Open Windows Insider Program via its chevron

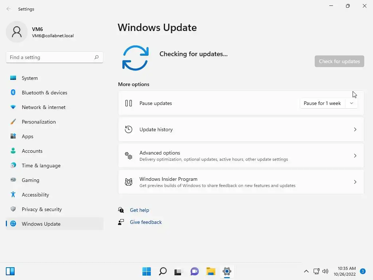pos(355,182)
